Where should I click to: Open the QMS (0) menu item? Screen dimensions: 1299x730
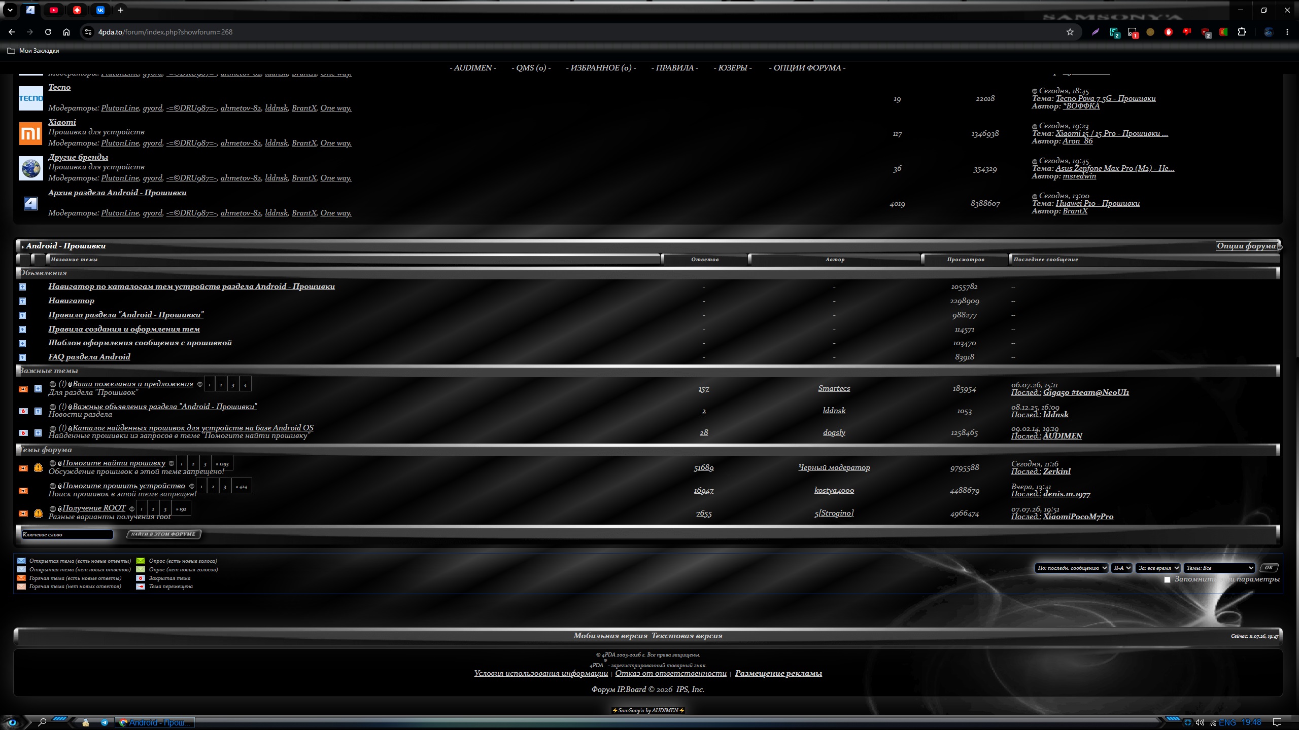(531, 68)
